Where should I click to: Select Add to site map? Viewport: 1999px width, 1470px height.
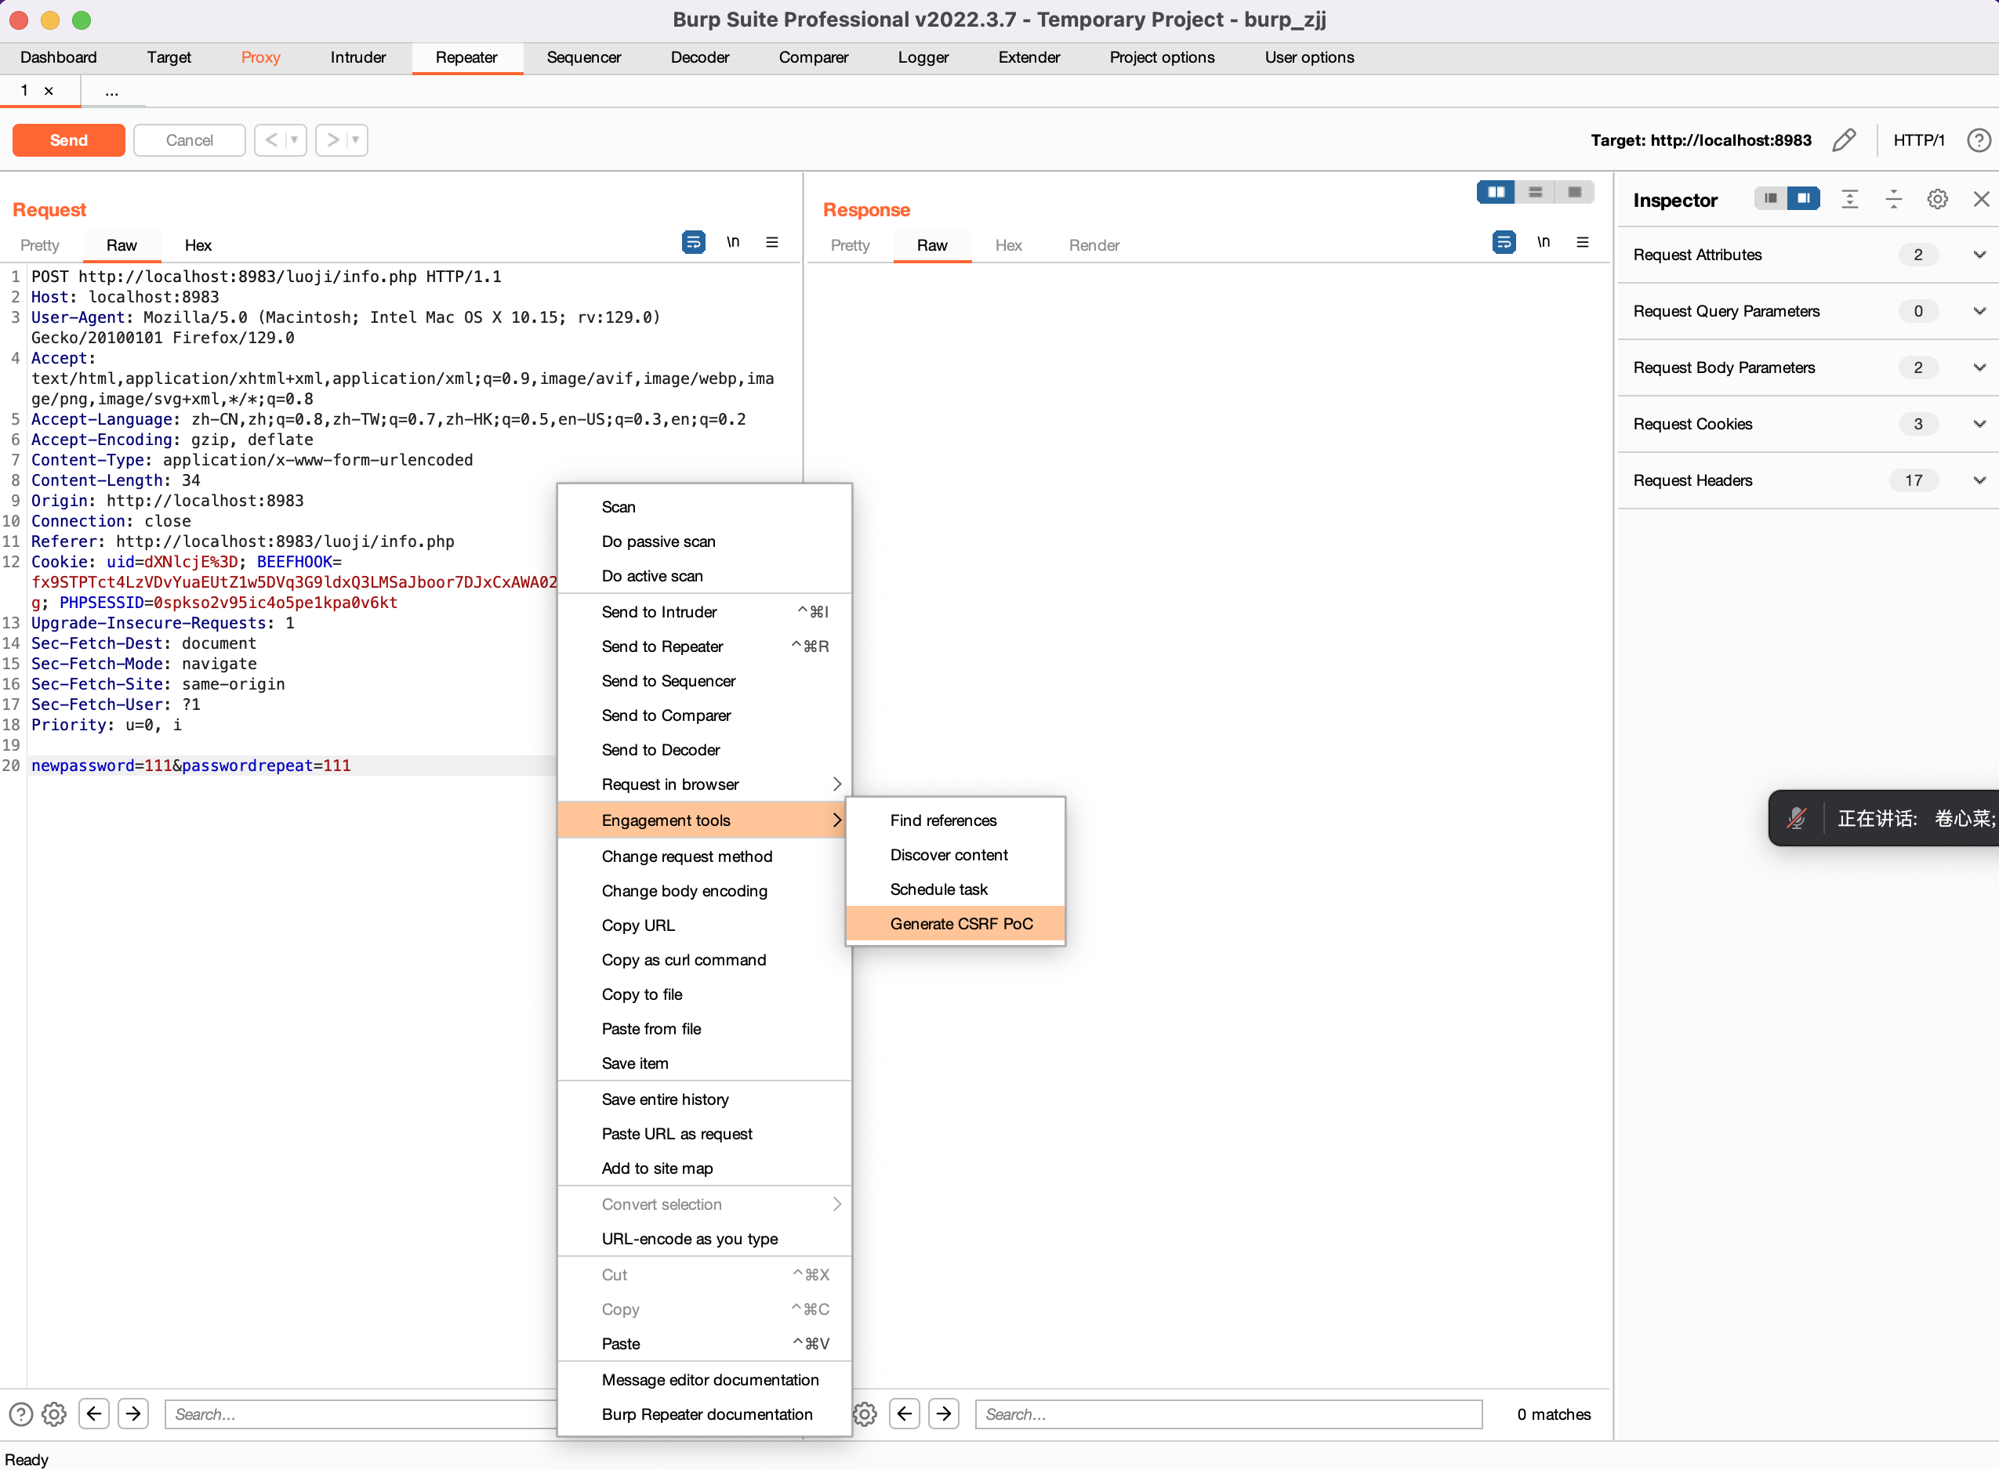pyautogui.click(x=704, y=1168)
